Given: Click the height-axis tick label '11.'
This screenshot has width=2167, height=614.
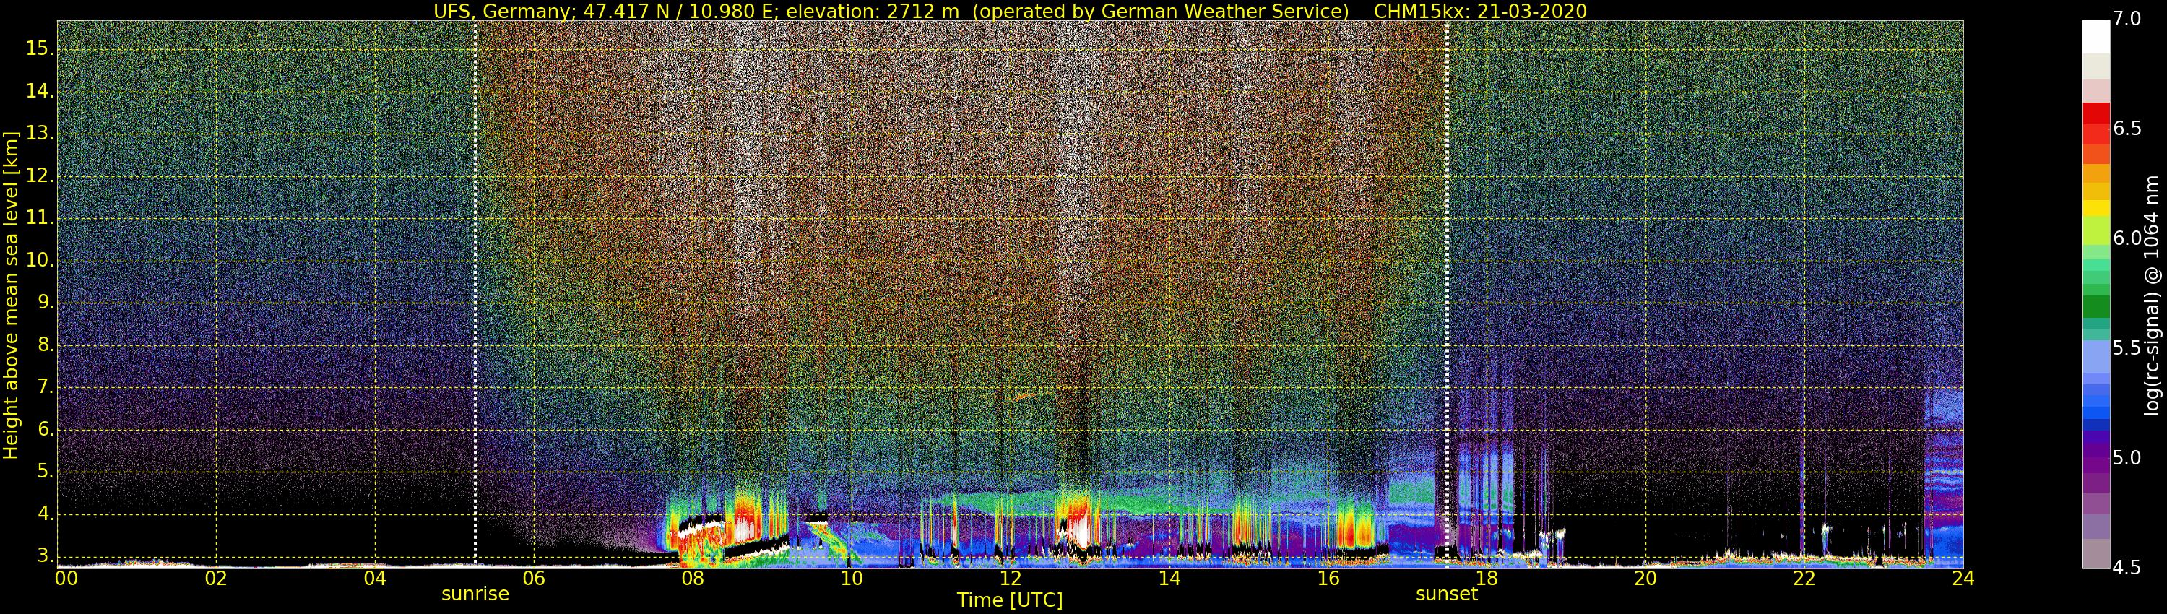Looking at the screenshot, I should (x=40, y=219).
